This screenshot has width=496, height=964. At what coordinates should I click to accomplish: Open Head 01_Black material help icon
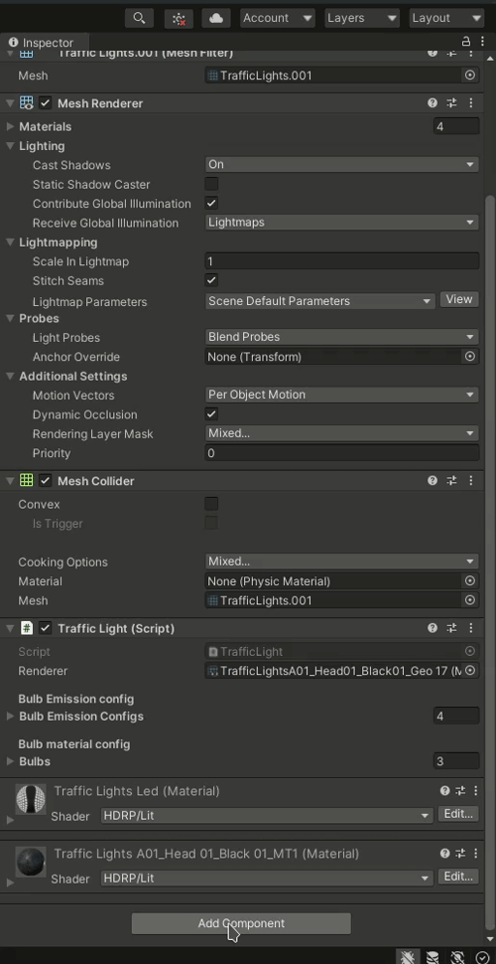coord(444,854)
